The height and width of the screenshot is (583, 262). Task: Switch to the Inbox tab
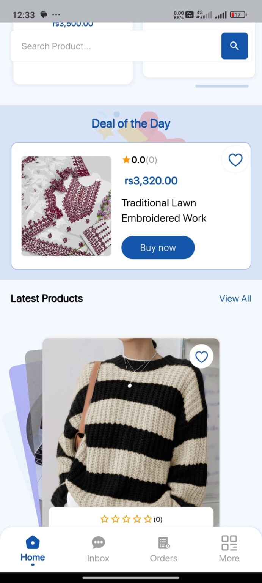tap(98, 549)
